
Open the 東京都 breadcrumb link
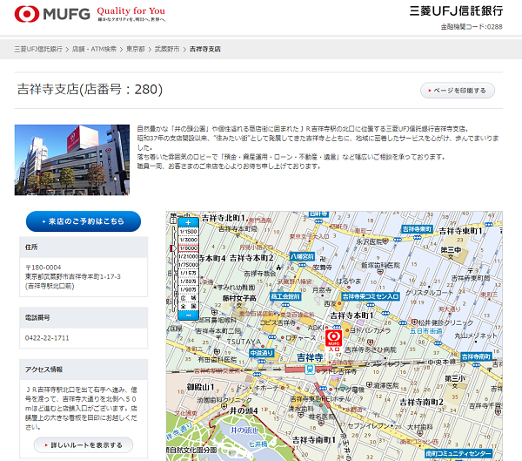pyautogui.click(x=136, y=49)
